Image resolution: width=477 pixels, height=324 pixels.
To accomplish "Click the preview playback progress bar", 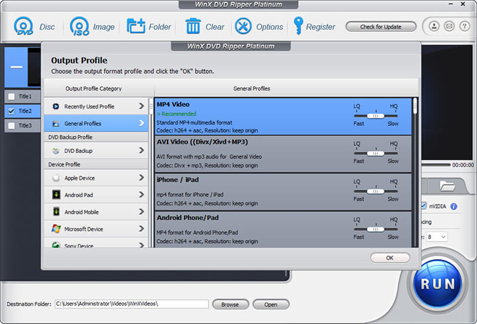I will pyautogui.click(x=436, y=165).
